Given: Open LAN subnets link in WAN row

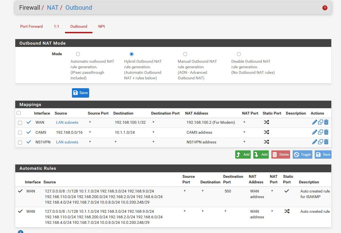Looking at the screenshot, I should (x=67, y=122).
